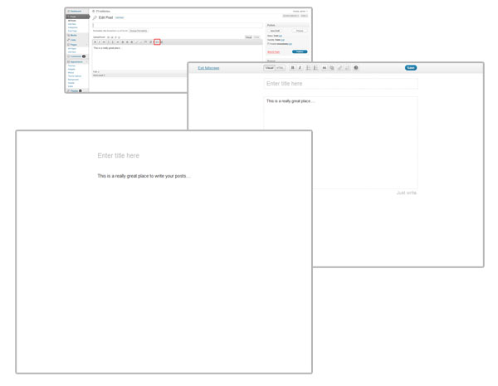Click the Italic icon in fullscreen toolbar
This screenshot has height=386, width=498.
[300, 68]
